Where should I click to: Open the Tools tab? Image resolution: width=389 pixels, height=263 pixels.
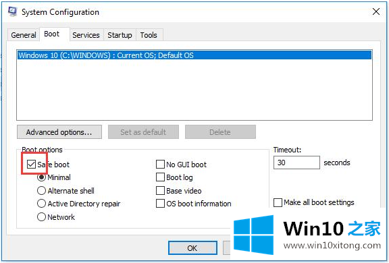coord(149,35)
